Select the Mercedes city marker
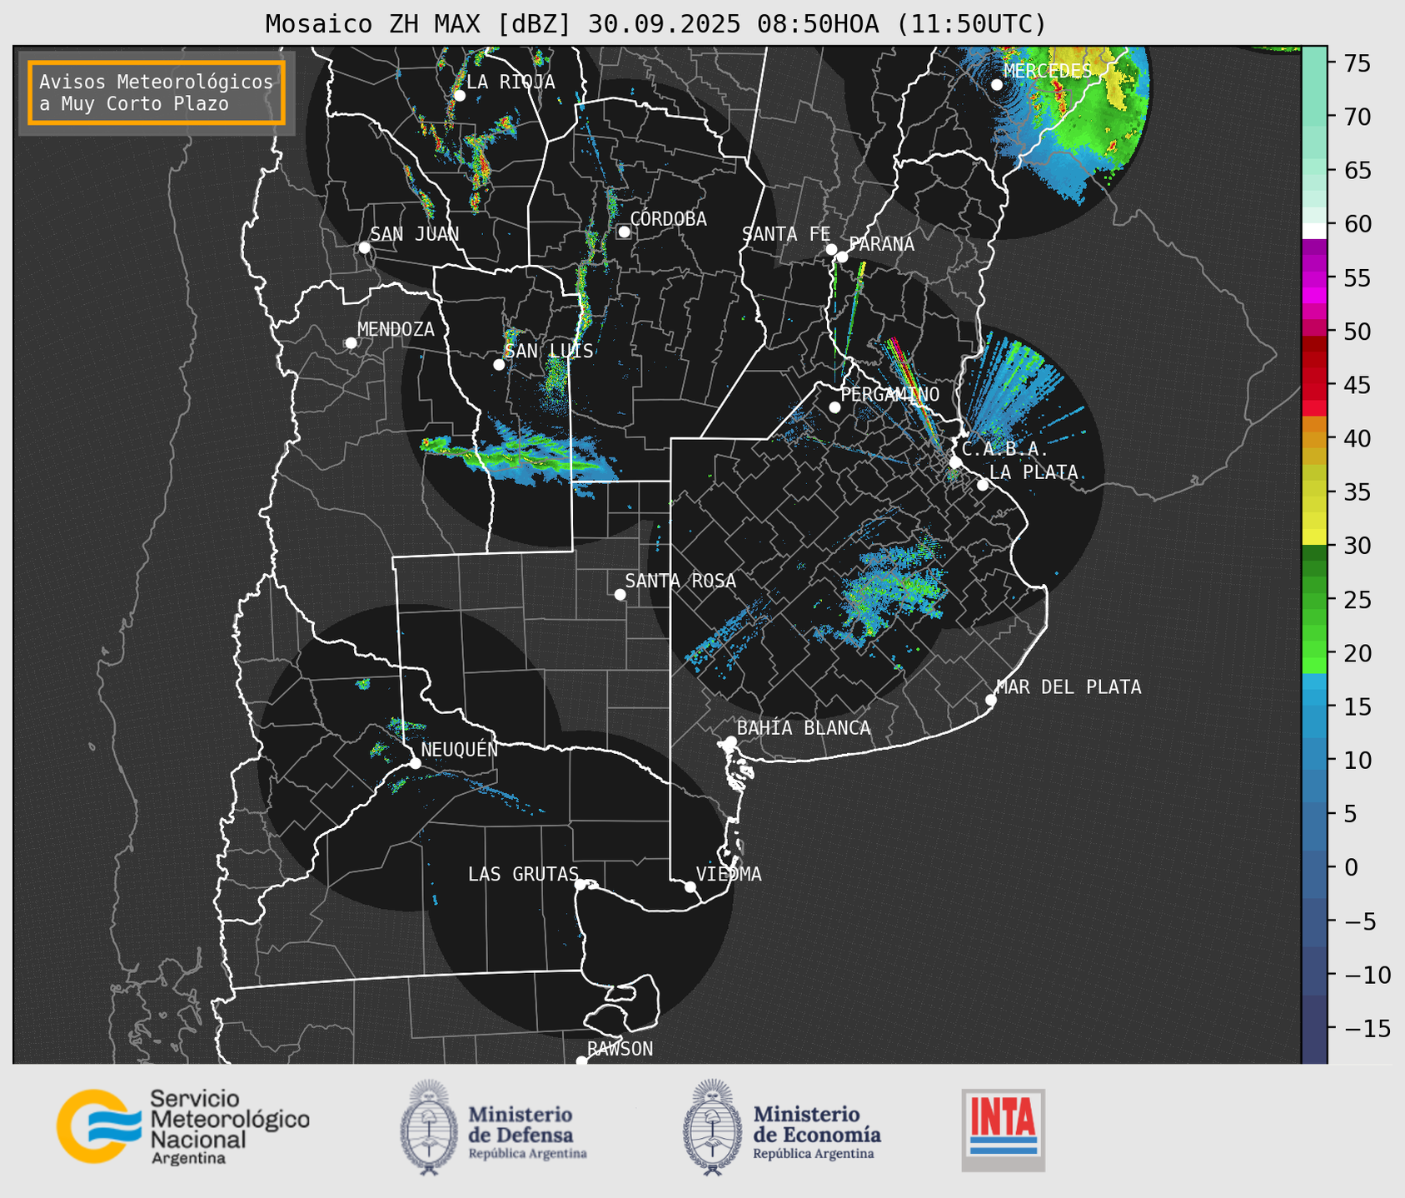The height and width of the screenshot is (1198, 1405). click(x=996, y=85)
